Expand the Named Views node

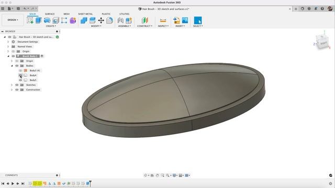pyautogui.click(x=8, y=46)
